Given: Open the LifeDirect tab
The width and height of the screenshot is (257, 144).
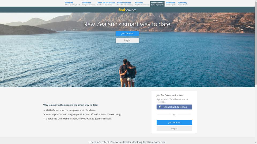Looking at the screenshot, I should [x=88, y=3].
